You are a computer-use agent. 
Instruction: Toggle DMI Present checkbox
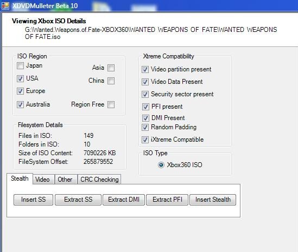(145, 118)
